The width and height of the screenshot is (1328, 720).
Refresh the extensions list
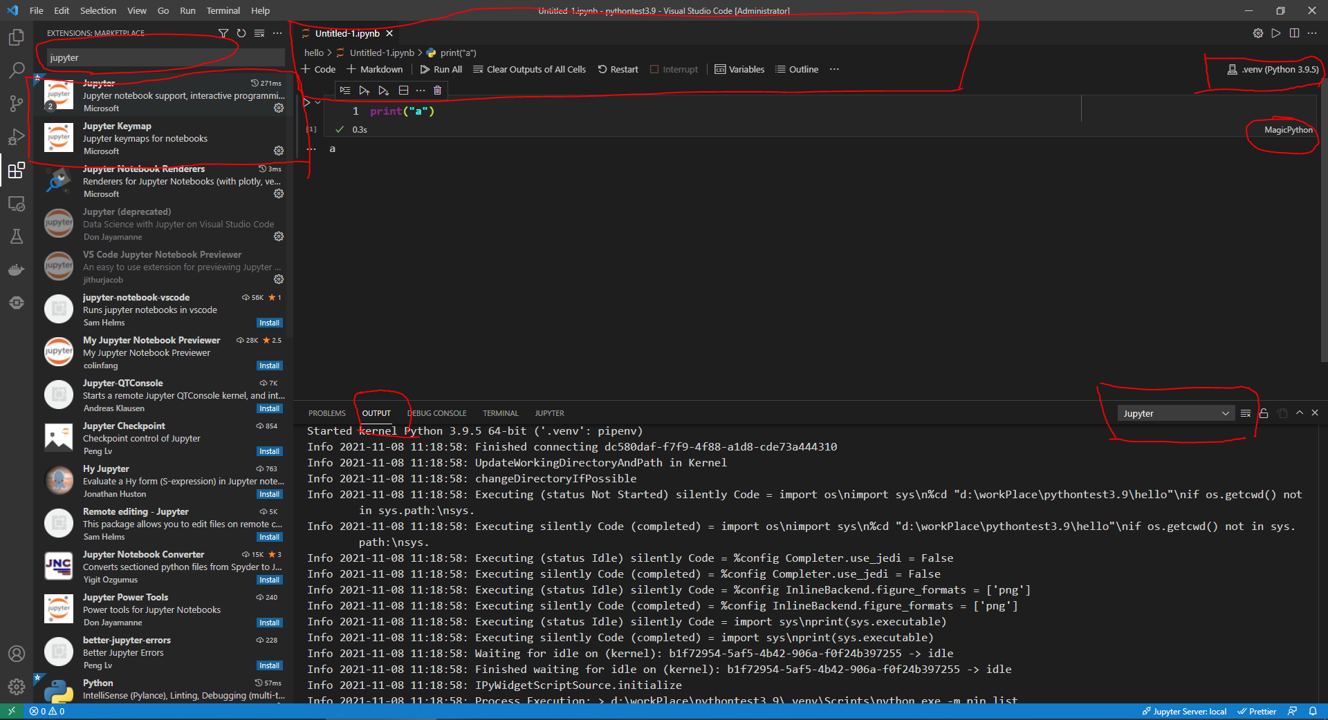[241, 33]
